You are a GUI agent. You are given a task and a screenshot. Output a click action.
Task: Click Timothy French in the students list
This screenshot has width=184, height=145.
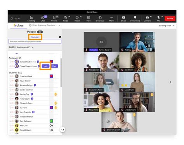(26, 117)
